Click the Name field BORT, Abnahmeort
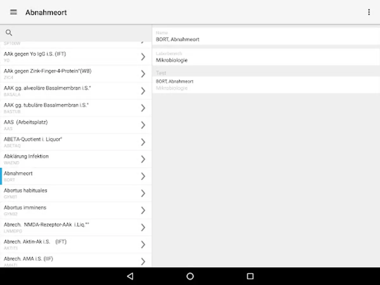The height and width of the screenshot is (285, 380). tap(266, 36)
